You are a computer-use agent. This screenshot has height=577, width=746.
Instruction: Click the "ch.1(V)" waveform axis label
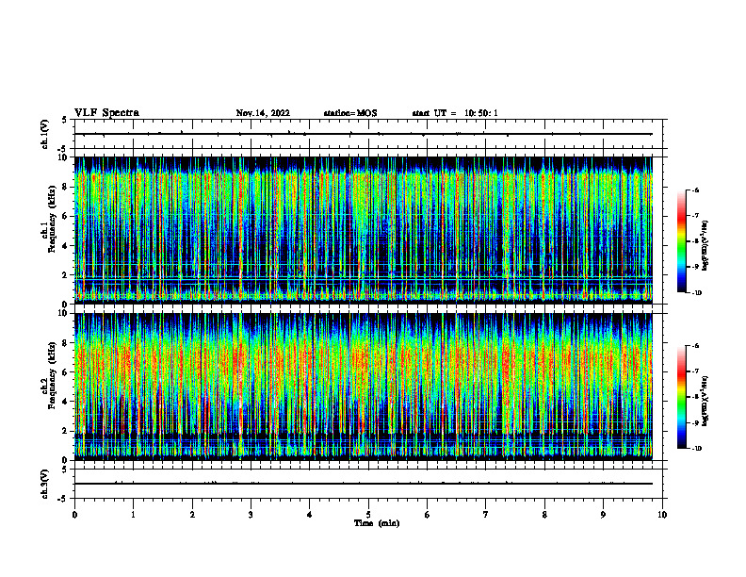45,134
